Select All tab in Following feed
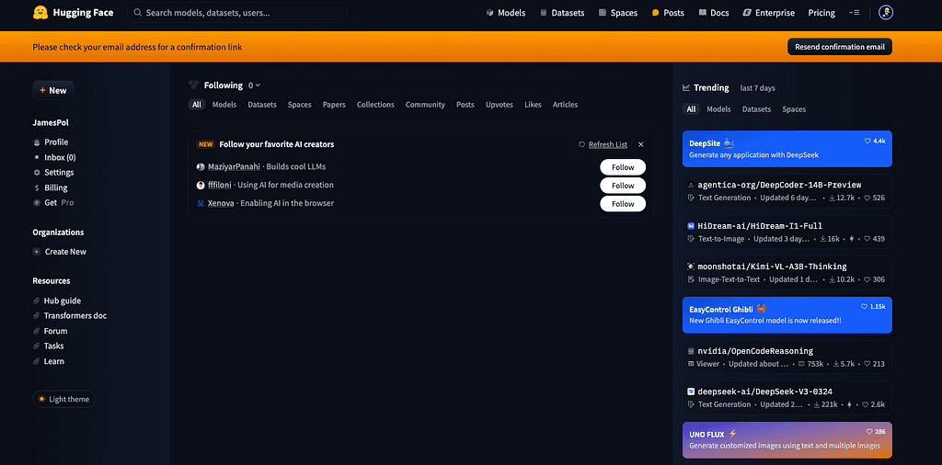 coord(197,105)
